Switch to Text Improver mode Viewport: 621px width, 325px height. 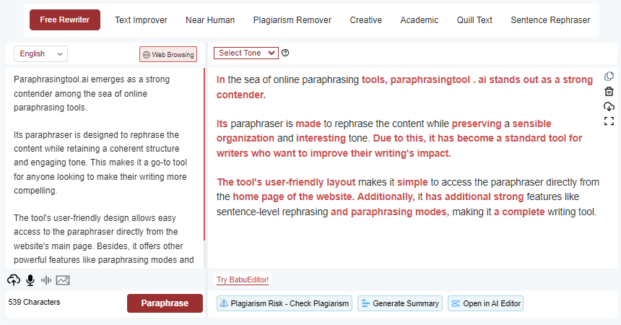(141, 19)
